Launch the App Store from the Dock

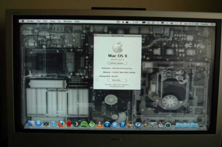click(x=39, y=123)
